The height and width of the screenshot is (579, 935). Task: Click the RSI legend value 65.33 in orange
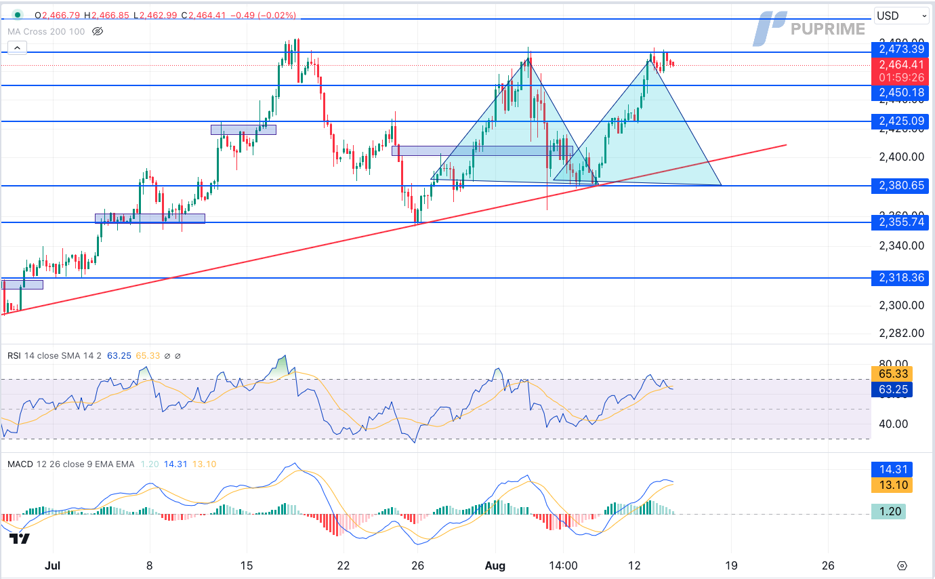tap(148, 355)
